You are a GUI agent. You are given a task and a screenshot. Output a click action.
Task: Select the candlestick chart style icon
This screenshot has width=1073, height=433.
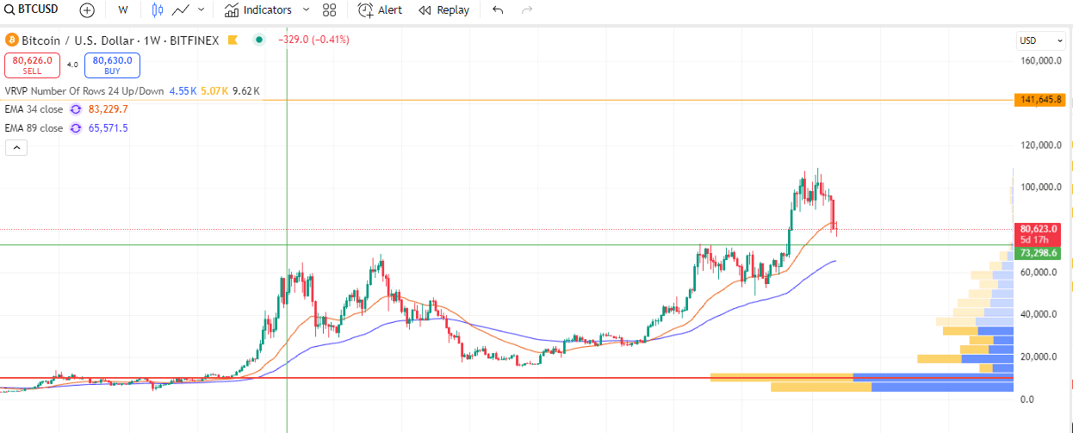tap(157, 10)
